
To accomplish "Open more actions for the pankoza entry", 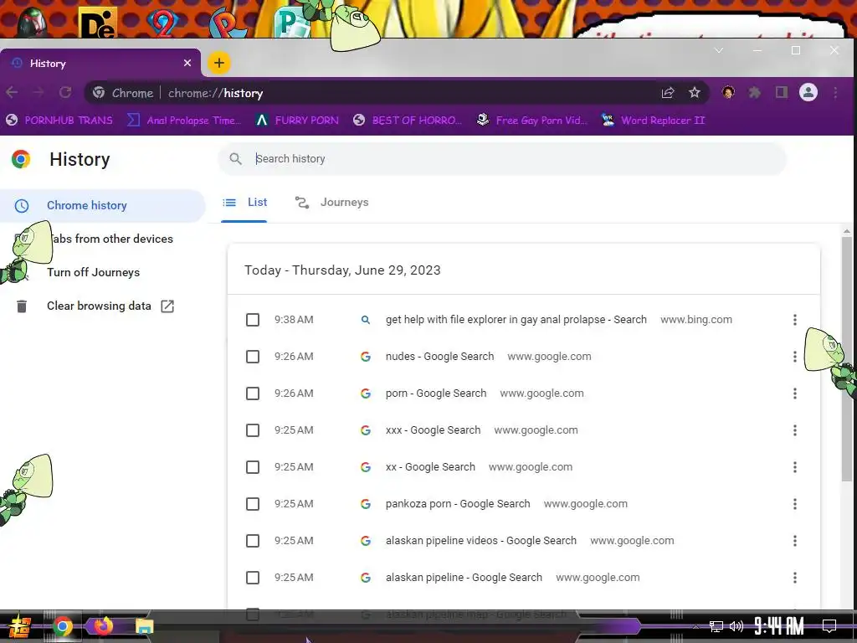I will 795,504.
